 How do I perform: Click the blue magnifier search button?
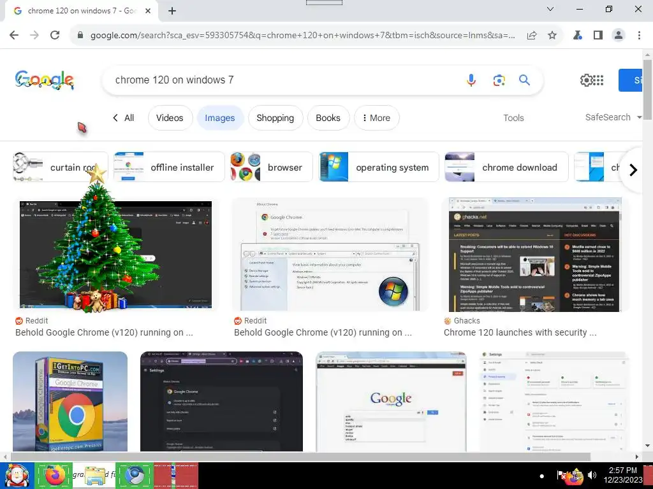(x=524, y=80)
